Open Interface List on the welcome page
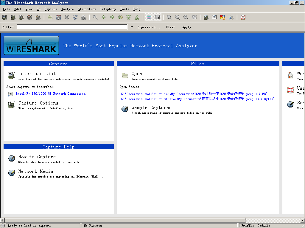The image size is (305, 228). 37,74
